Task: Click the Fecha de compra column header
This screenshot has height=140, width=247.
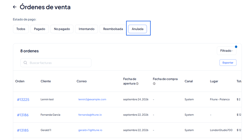Action: (165, 81)
